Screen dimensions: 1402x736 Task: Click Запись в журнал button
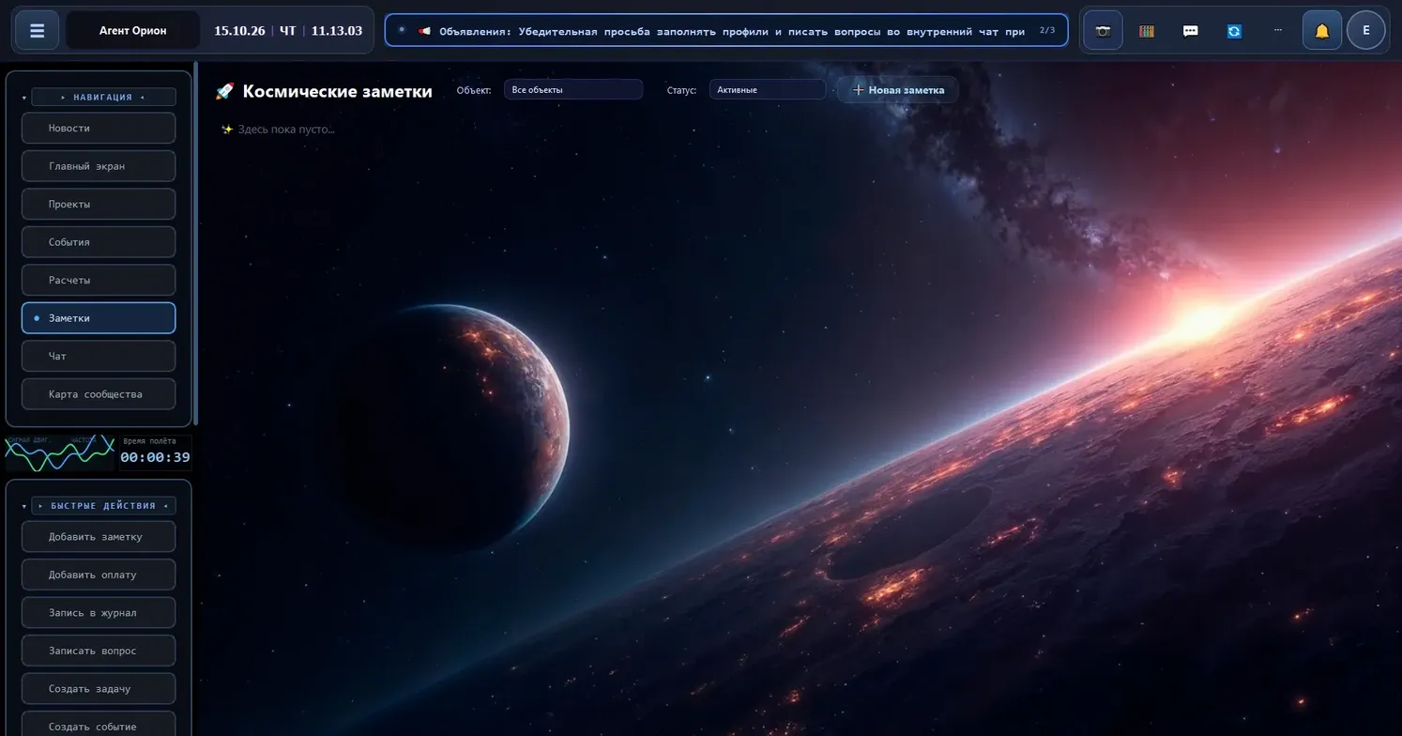coord(99,613)
